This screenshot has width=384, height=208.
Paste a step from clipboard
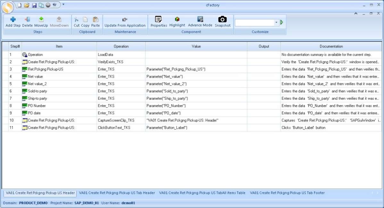click(x=96, y=22)
